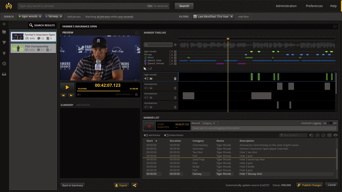The image size is (342, 192).
Task: Open the Preferences menu
Action: click(x=314, y=6)
